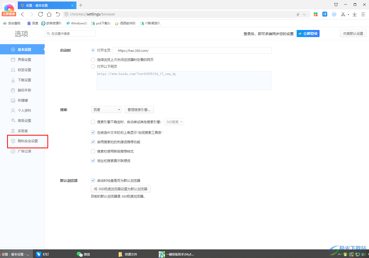Open 广告过滤 in sidebar
Screen dimensions: 369x258
tap(22, 151)
